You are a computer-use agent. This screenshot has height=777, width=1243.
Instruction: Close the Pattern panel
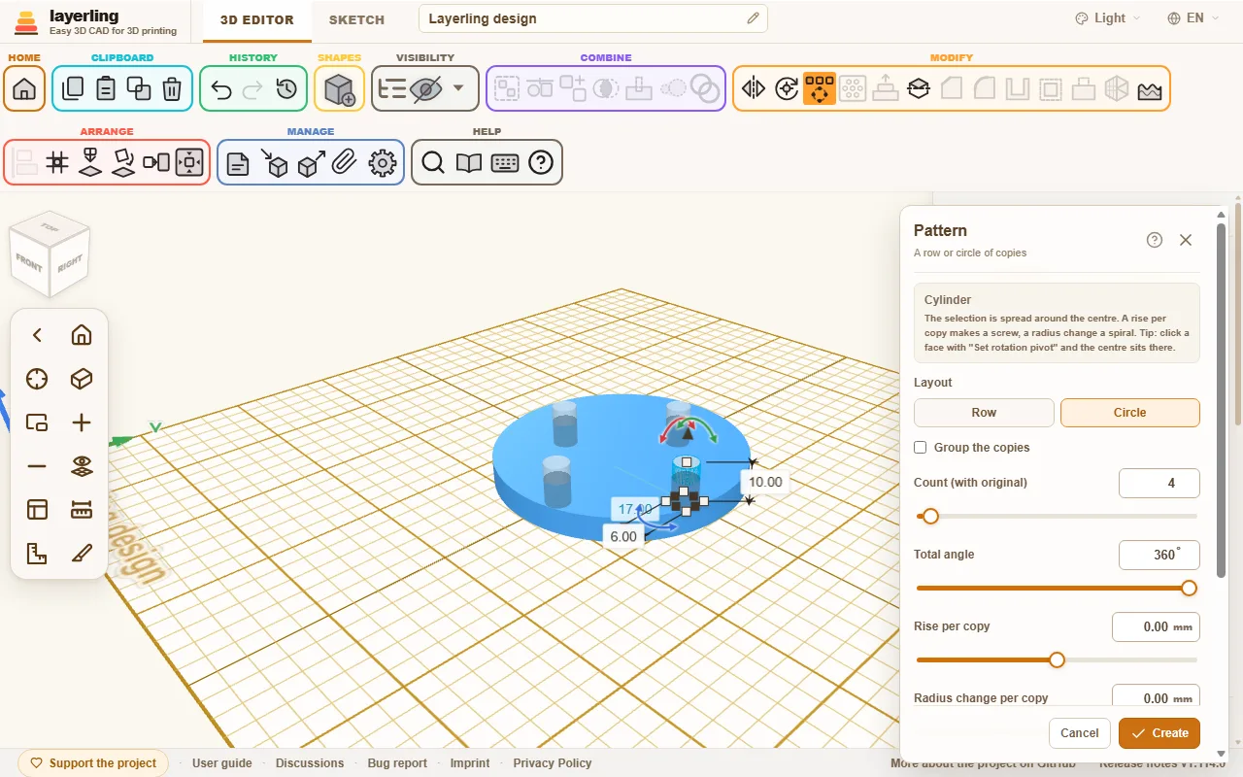(1186, 240)
